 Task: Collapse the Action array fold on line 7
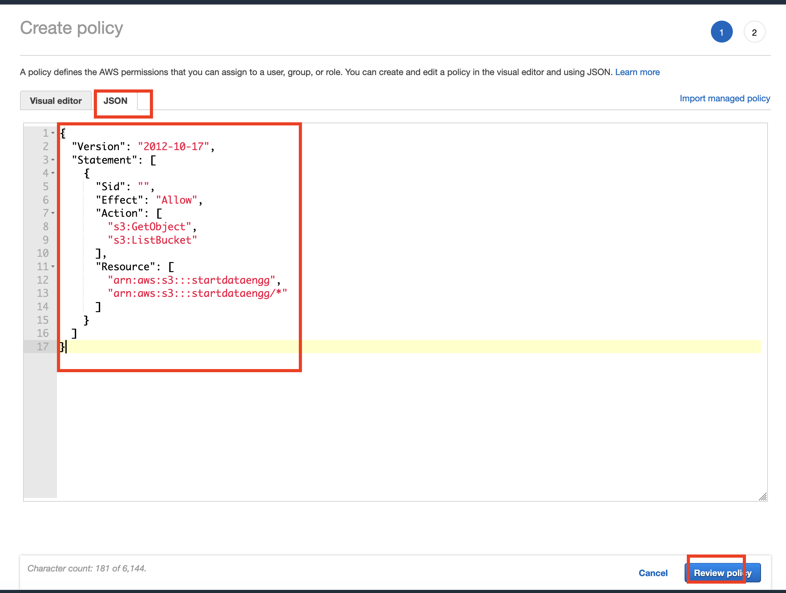[53, 213]
